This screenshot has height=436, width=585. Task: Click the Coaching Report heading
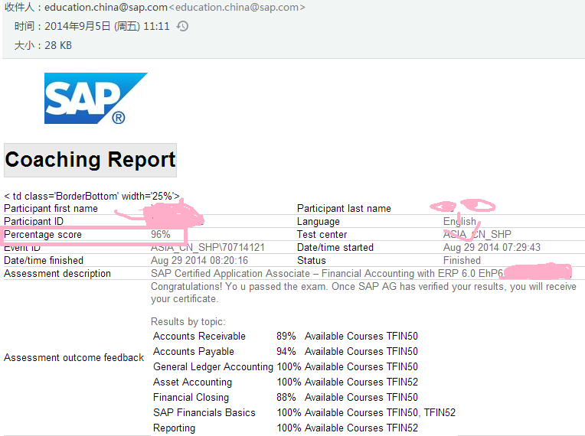pos(90,160)
